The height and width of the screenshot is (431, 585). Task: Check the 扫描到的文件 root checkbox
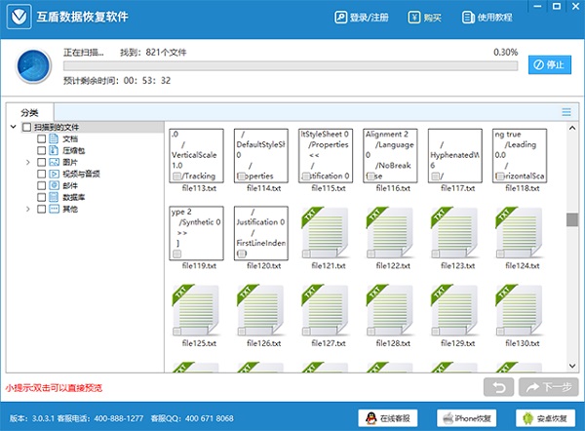point(26,127)
